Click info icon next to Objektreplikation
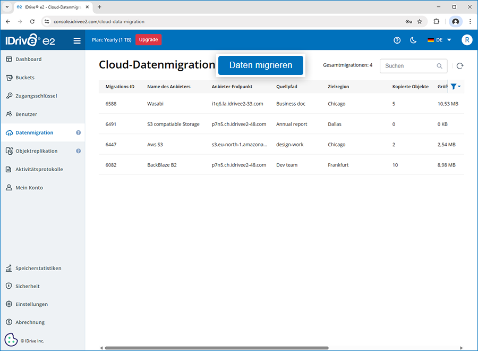478x351 pixels. click(78, 151)
